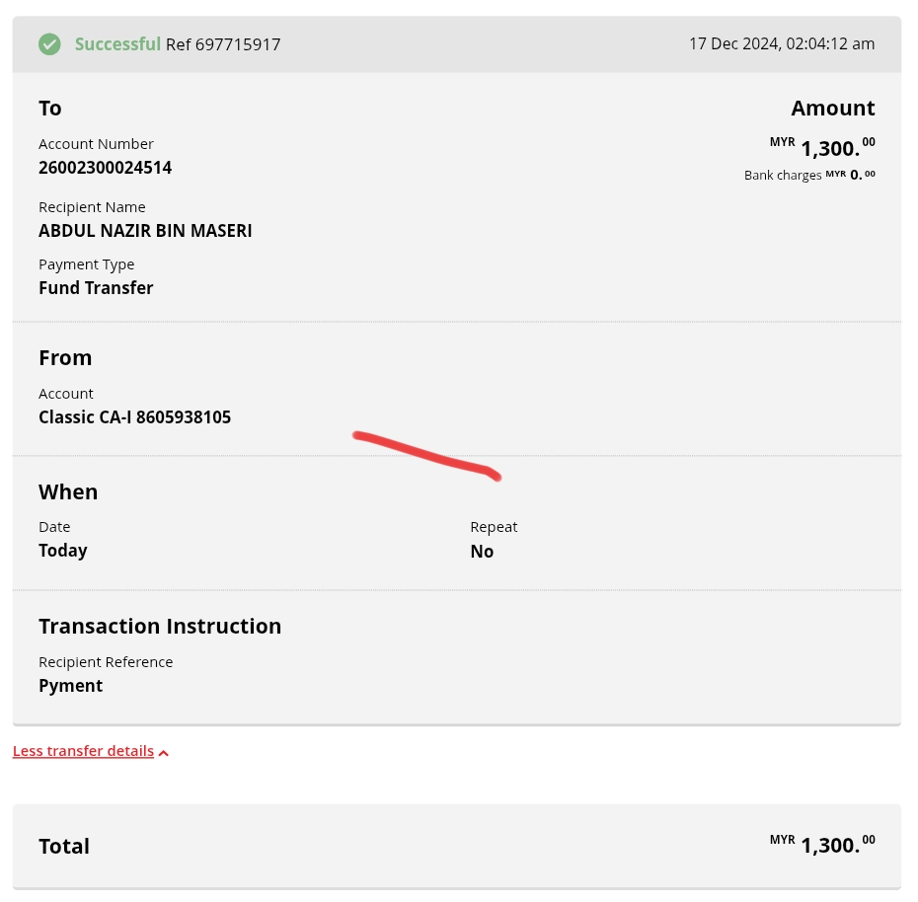918x902 pixels.
Task: Click the Successful status text
Action: coord(117,44)
